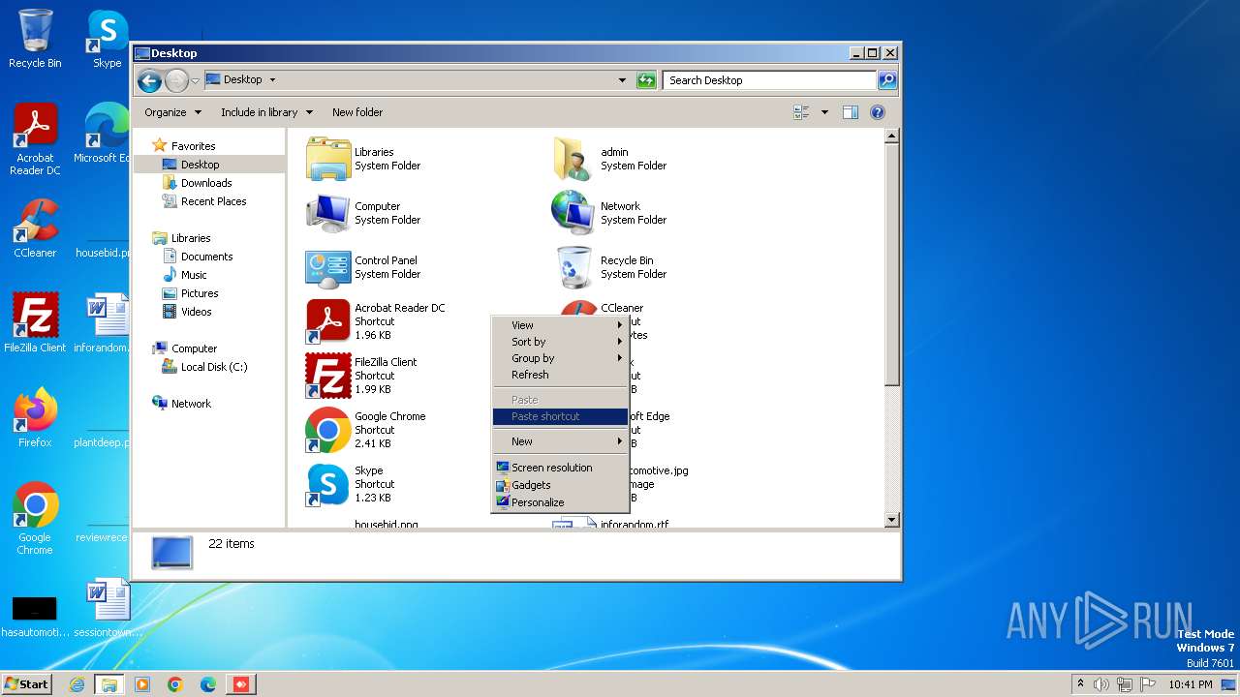The image size is (1240, 697).
Task: Open the Sort by submenu
Action: (x=560, y=342)
